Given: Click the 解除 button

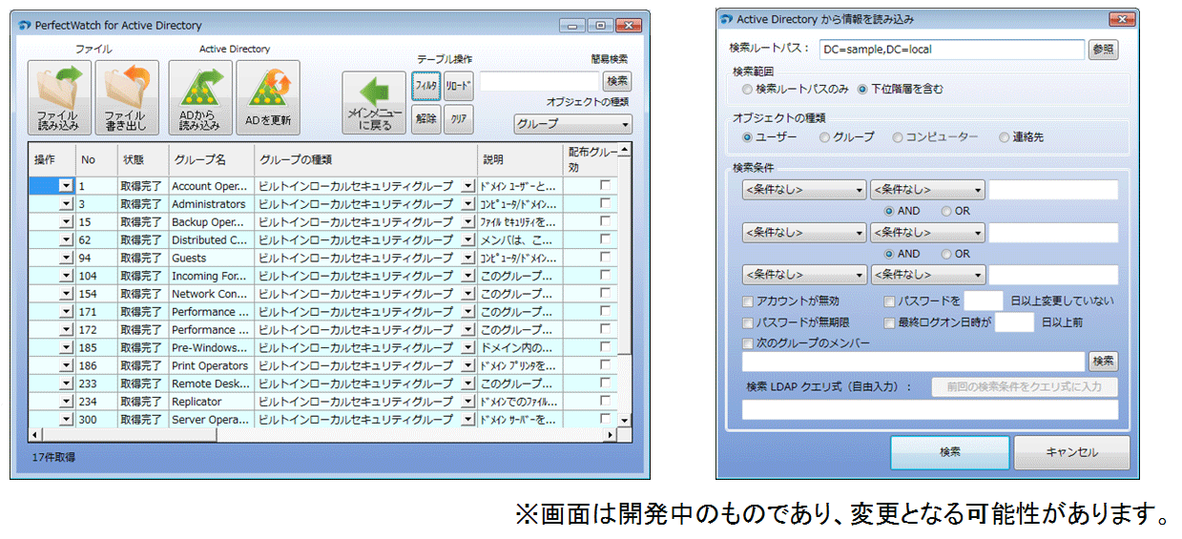Looking at the screenshot, I should 425,119.
